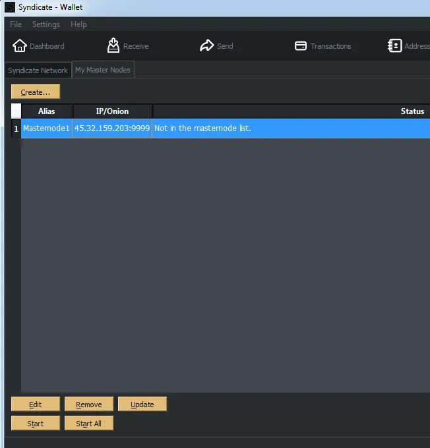Image resolution: width=430 pixels, height=448 pixels.
Task: Sort by the IP/Onion column header
Action: click(x=112, y=111)
